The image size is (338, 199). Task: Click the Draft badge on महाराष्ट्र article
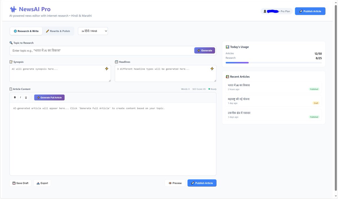click(x=316, y=103)
